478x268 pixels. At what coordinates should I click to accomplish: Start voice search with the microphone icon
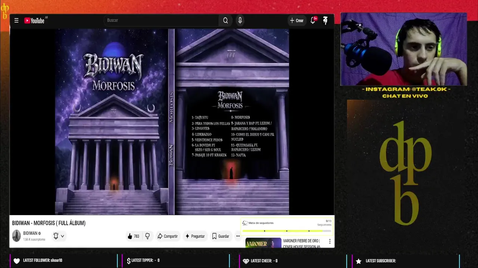point(240,20)
